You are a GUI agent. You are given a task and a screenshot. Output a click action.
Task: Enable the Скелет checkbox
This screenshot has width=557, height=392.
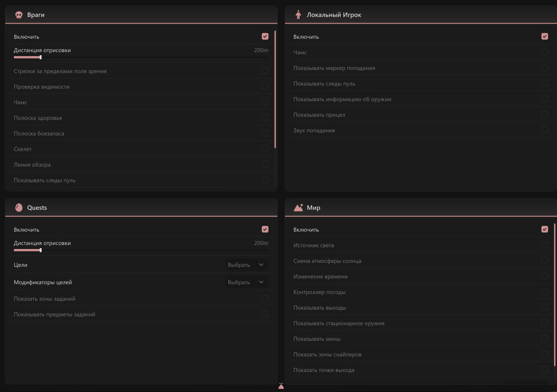pos(265,149)
